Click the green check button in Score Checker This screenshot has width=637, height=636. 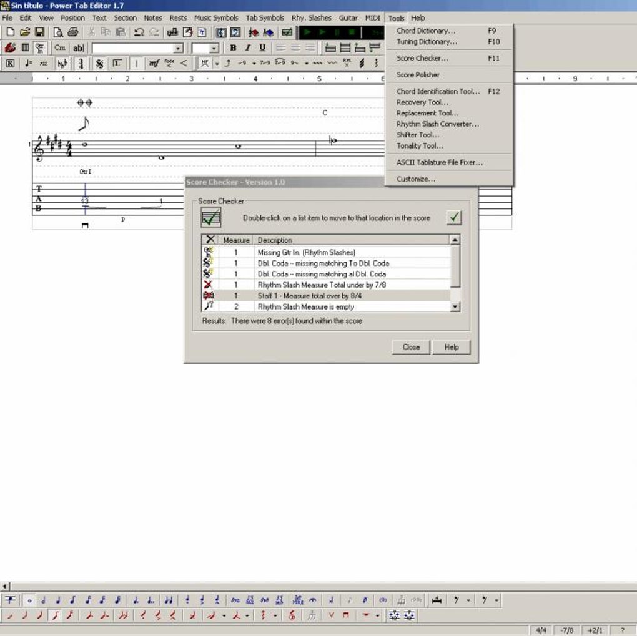point(454,217)
